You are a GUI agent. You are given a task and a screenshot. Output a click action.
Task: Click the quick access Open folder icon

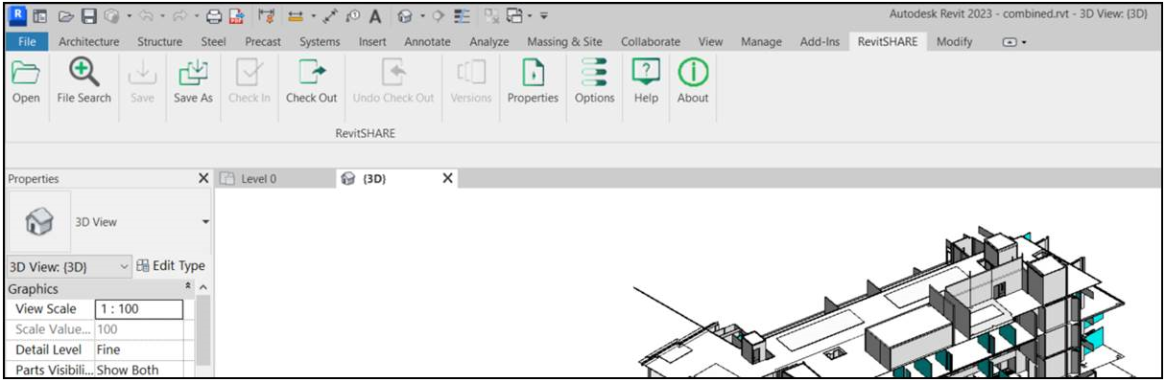click(65, 16)
